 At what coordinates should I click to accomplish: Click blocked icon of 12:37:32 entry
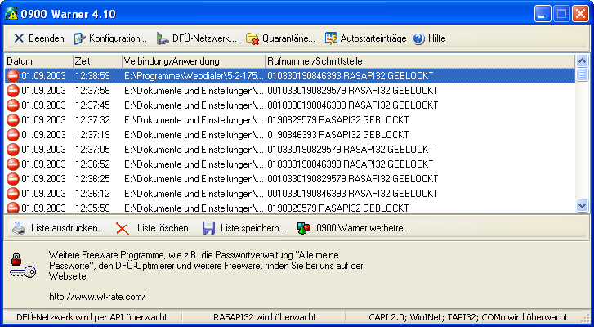point(13,119)
